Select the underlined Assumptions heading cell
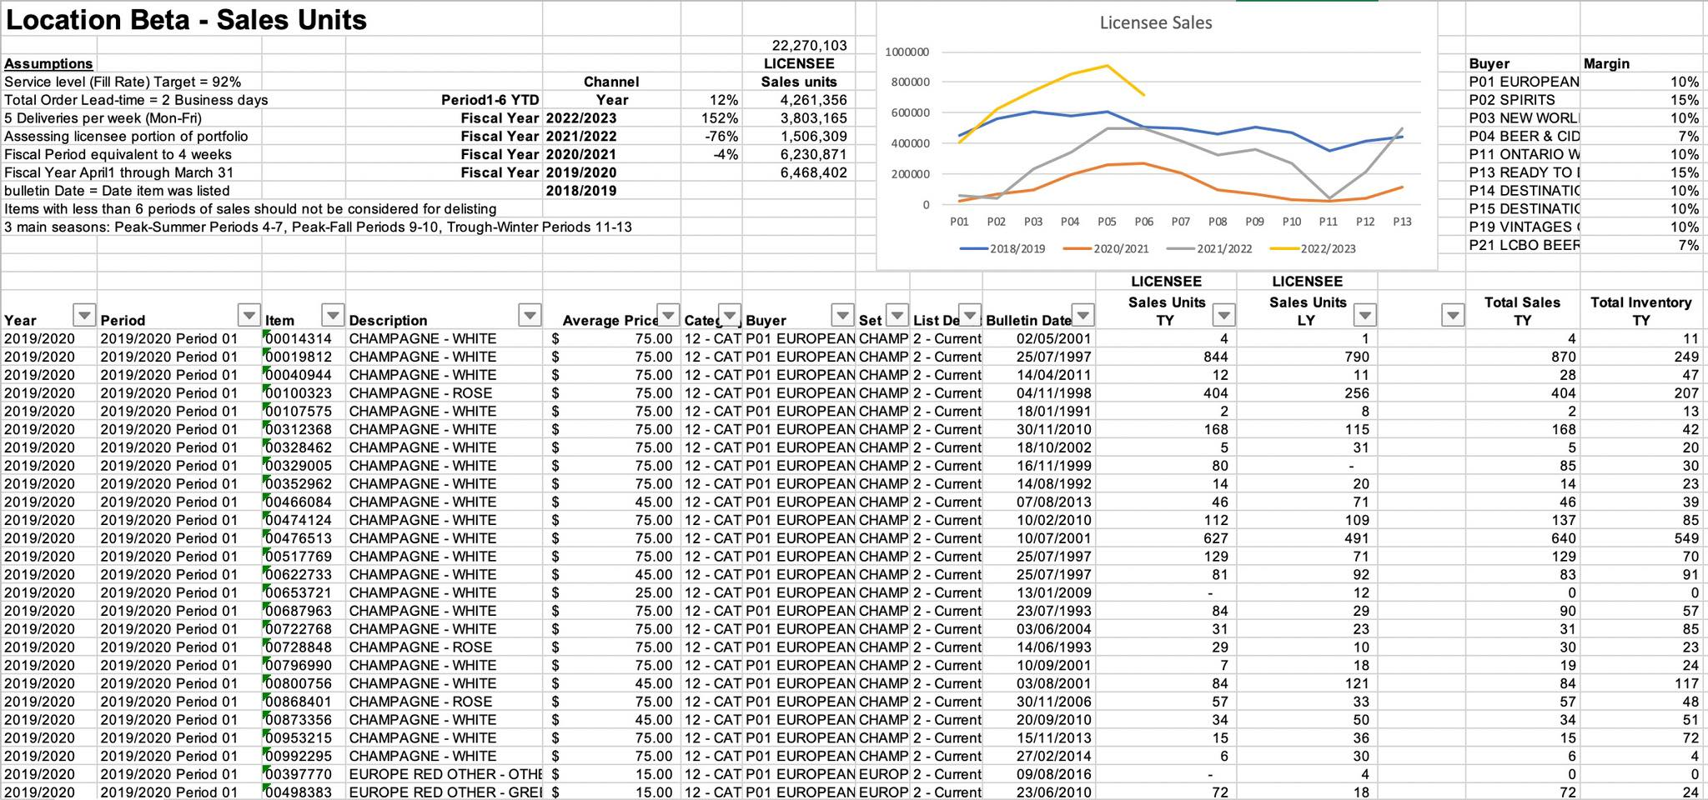The image size is (1708, 800). click(x=48, y=63)
